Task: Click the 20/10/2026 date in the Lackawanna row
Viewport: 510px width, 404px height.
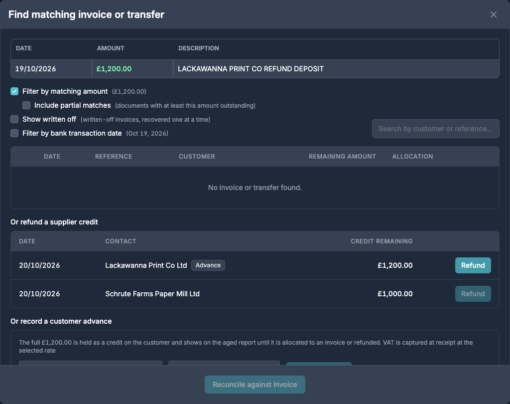Action: pyautogui.click(x=39, y=265)
